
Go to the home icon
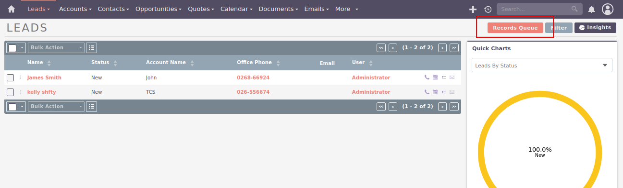[x=12, y=9]
